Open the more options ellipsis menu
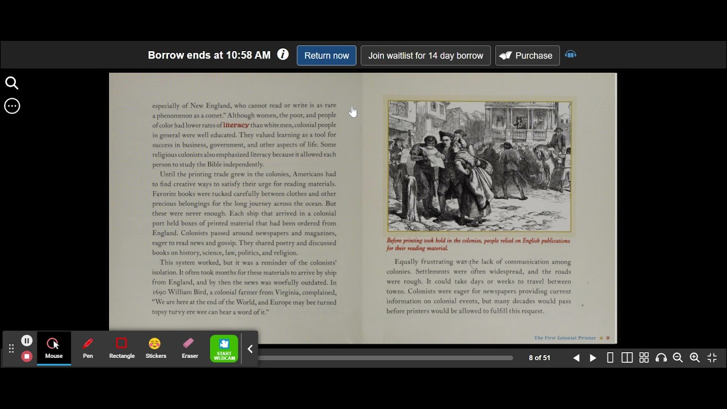The height and width of the screenshot is (409, 727). (12, 106)
